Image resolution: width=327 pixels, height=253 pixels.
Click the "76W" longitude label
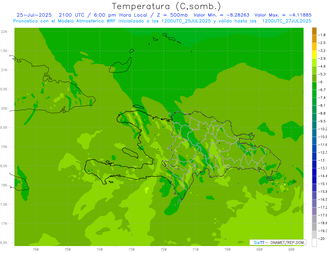point(36,249)
